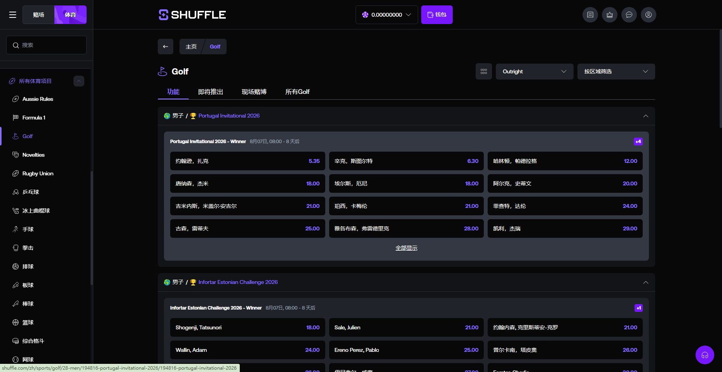Bet on Wallin, Adam at 24.00
The height and width of the screenshot is (372, 722).
248,350
